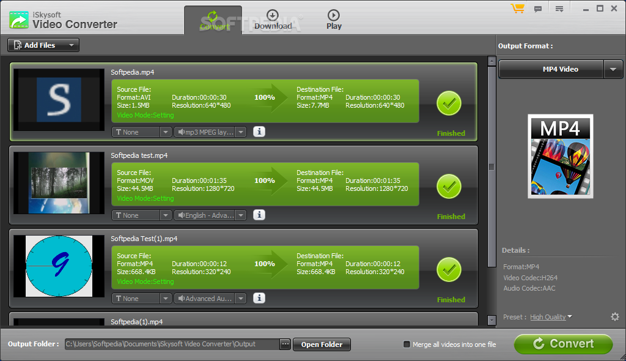This screenshot has width=626, height=361.
Task: Click Video Mode:Setting for Softpedia test.mp4
Action: point(145,198)
